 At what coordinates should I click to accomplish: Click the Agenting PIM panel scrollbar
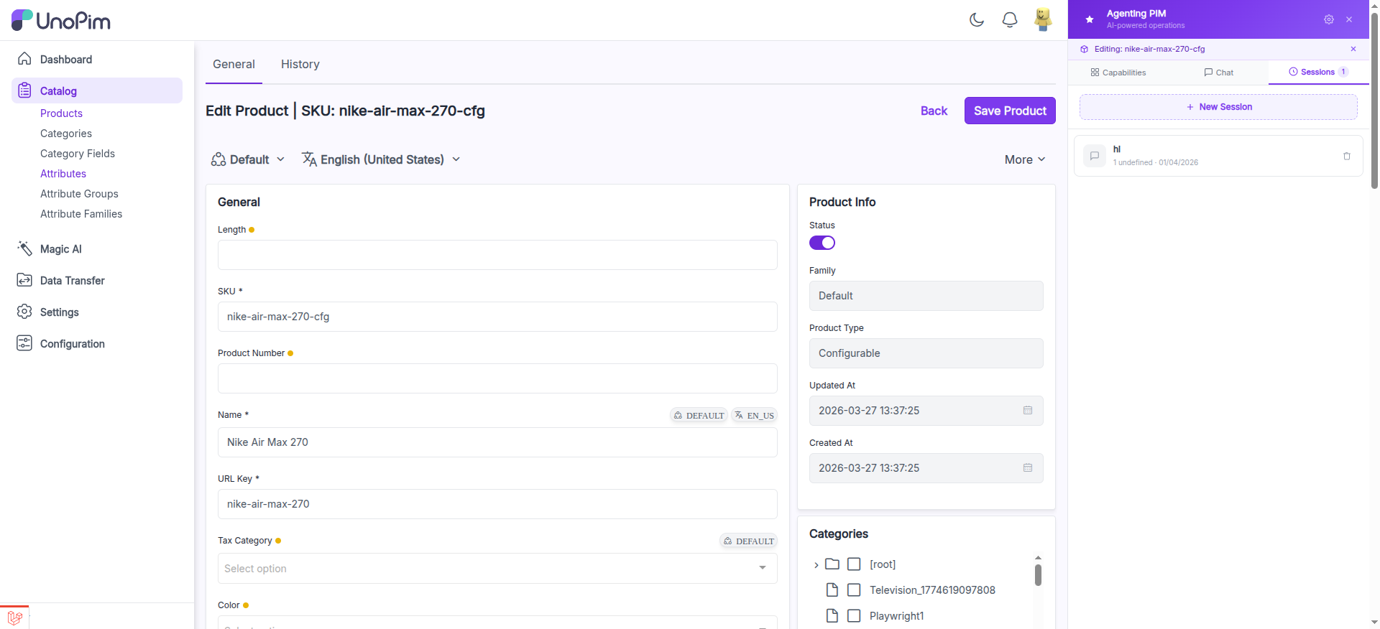point(1374,101)
